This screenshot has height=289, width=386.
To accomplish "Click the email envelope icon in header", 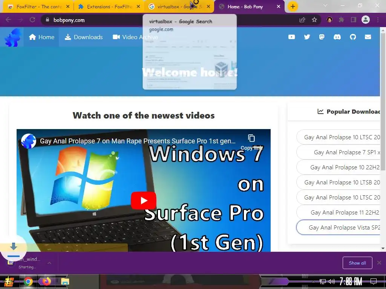I will (x=368, y=37).
